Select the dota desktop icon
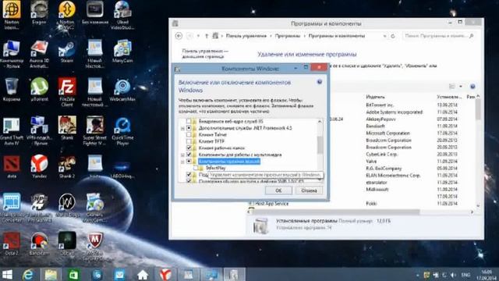 [x=12, y=166]
